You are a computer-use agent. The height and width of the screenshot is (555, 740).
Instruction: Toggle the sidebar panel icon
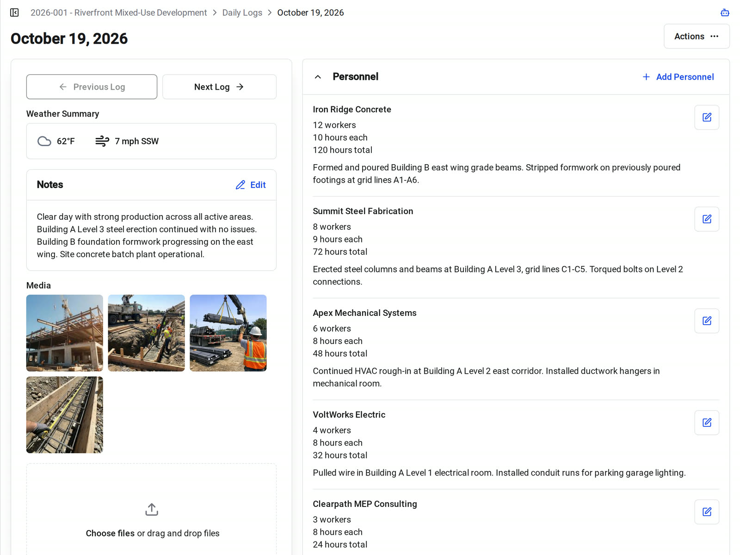click(14, 12)
